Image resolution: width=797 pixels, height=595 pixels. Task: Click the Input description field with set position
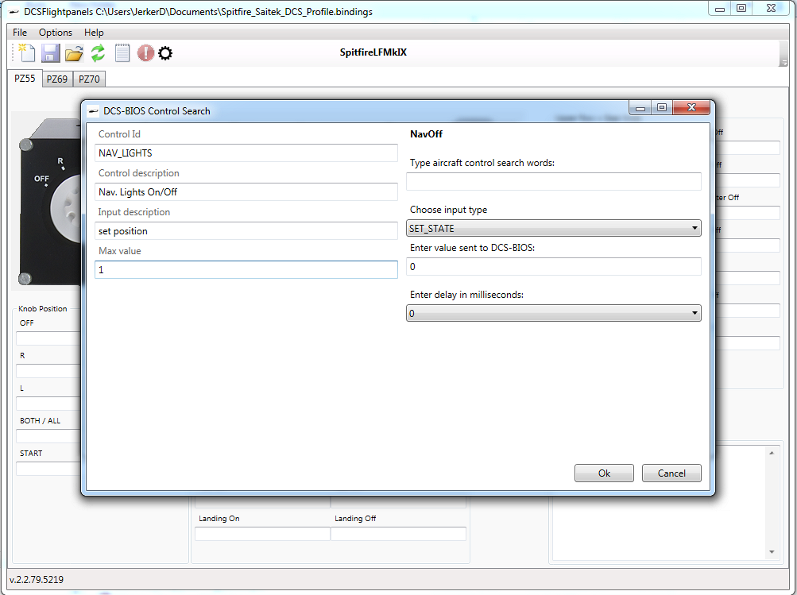click(x=246, y=230)
